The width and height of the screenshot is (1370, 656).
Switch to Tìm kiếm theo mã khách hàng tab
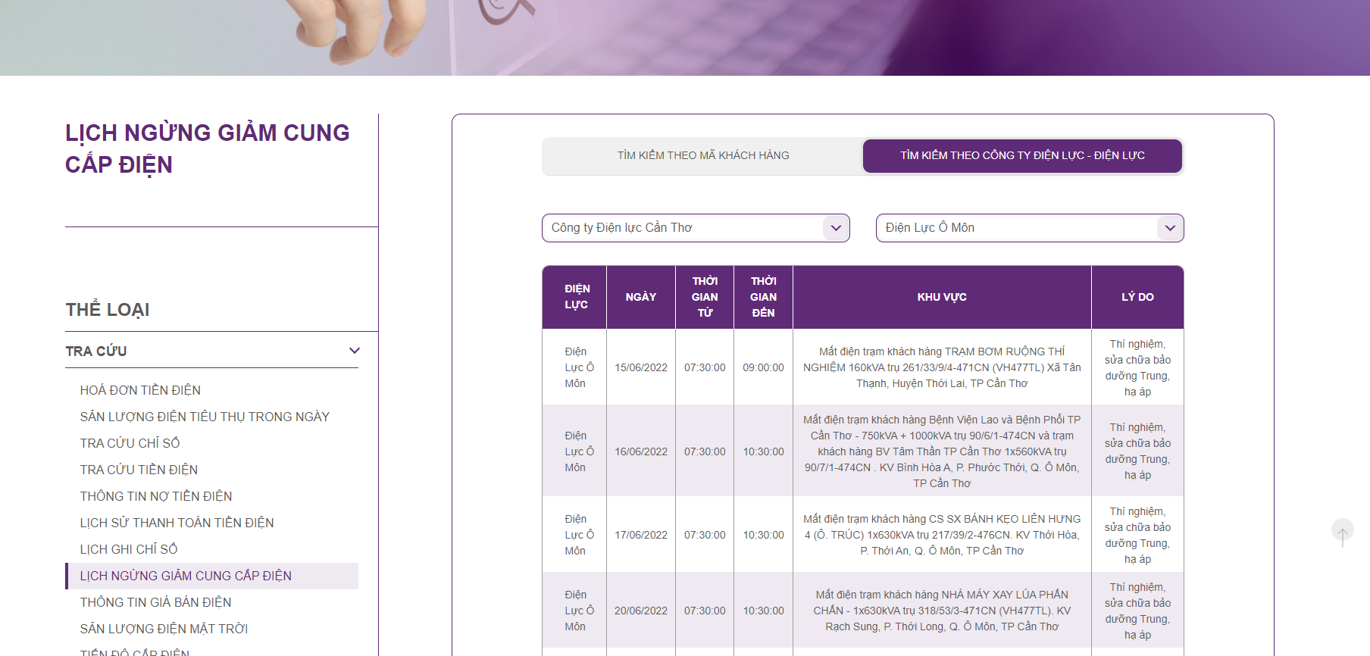point(702,155)
